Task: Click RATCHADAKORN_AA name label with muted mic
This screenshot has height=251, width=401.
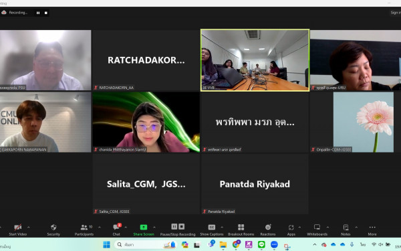Action: point(114,88)
